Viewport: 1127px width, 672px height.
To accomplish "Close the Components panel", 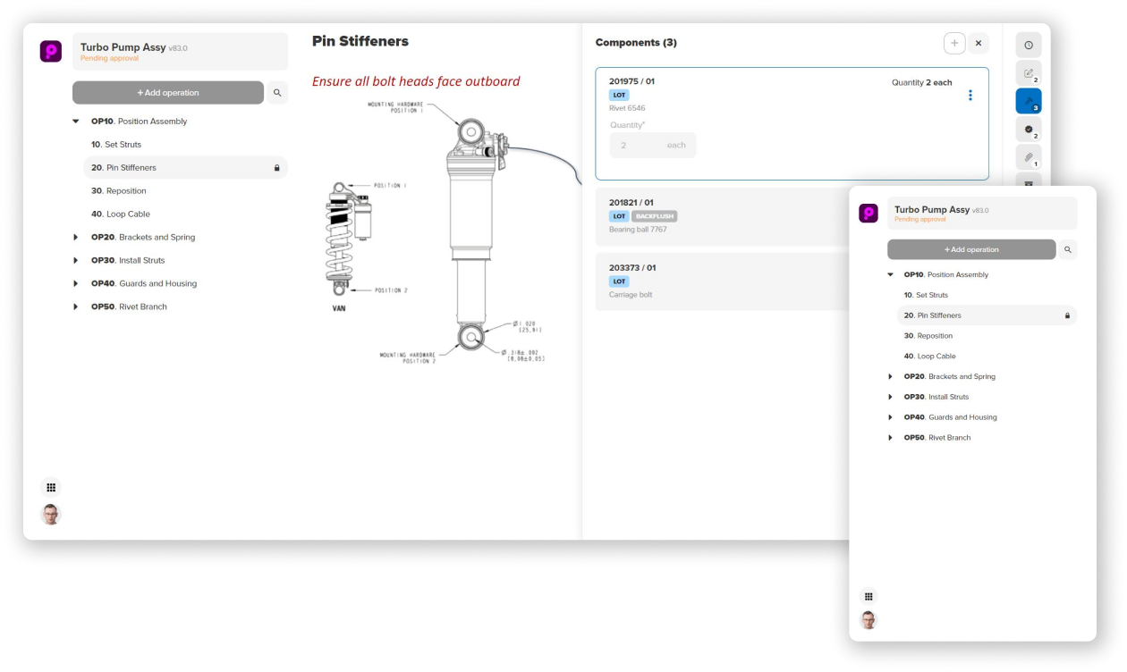I will [x=979, y=43].
